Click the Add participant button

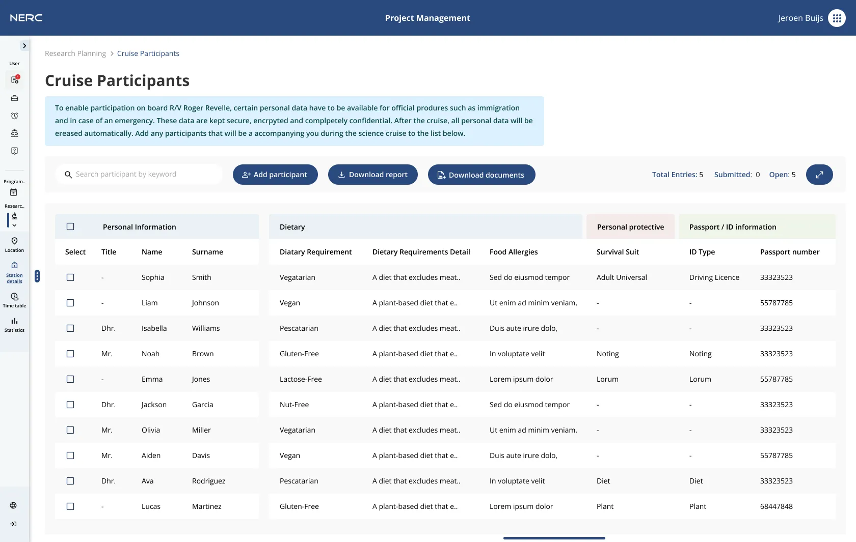click(x=275, y=175)
